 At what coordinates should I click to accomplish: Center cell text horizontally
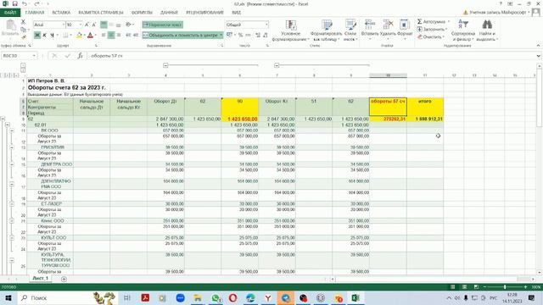[x=111, y=35]
